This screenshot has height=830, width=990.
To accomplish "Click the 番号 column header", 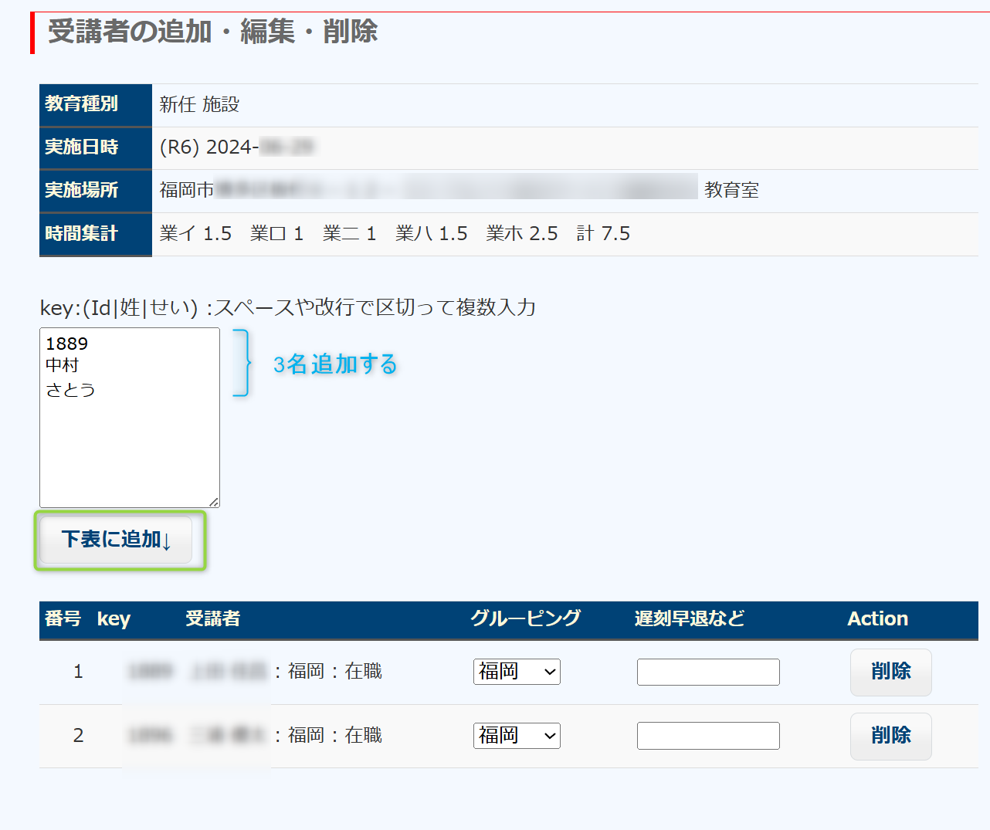I will (x=63, y=619).
